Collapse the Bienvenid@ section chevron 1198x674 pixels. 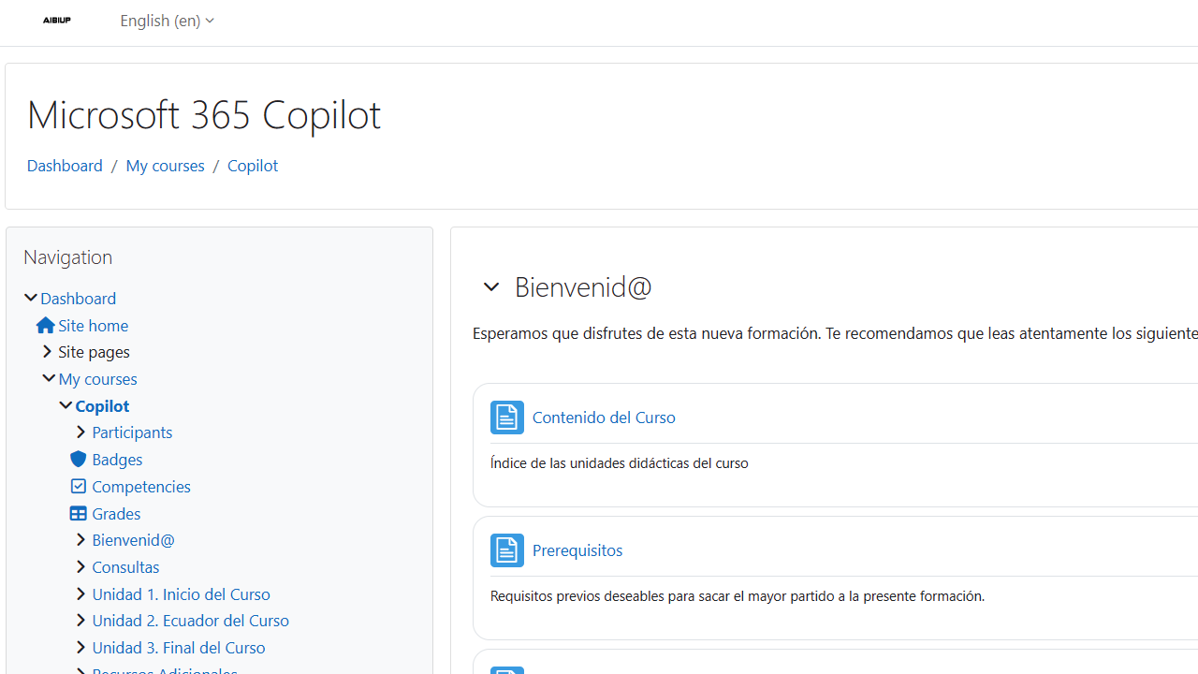(490, 287)
